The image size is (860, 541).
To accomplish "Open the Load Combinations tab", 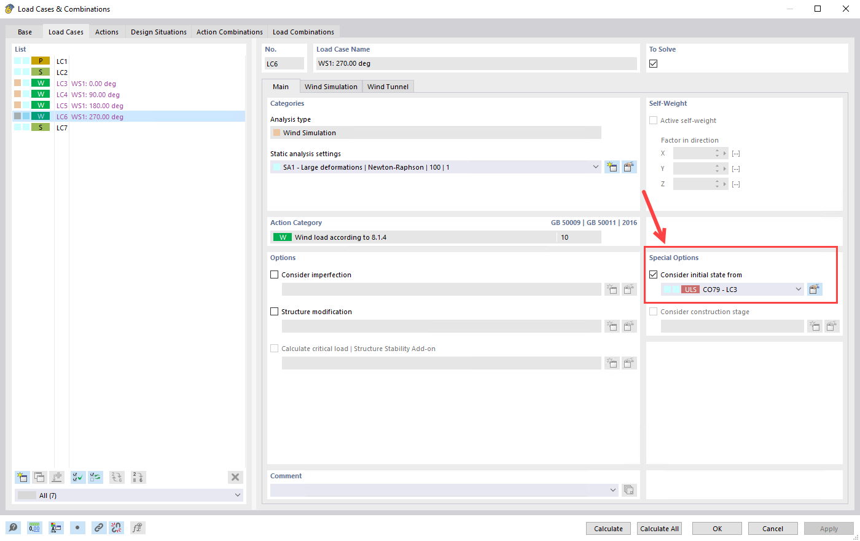I will coord(303,32).
